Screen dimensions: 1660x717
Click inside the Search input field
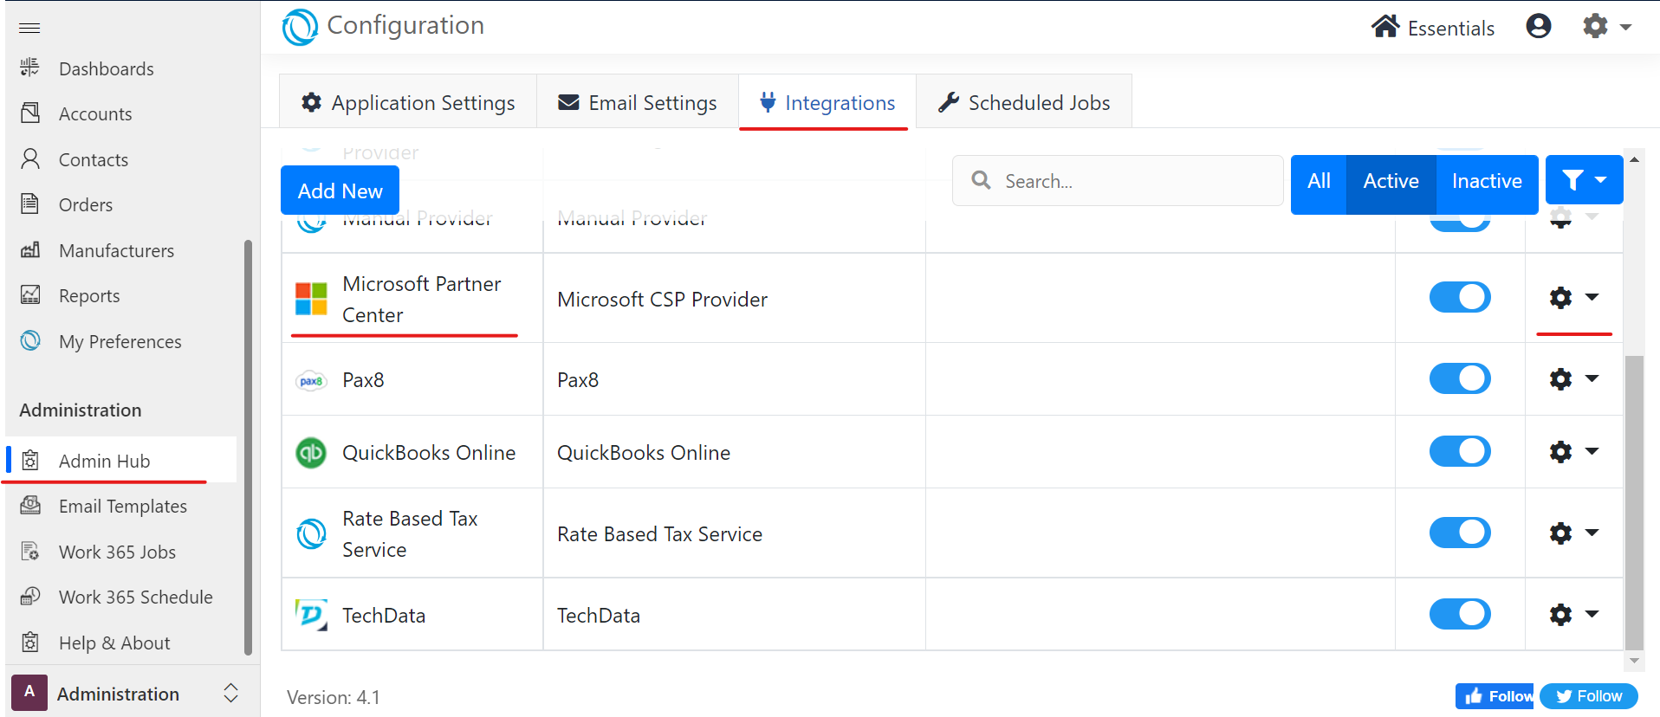(x=1118, y=180)
